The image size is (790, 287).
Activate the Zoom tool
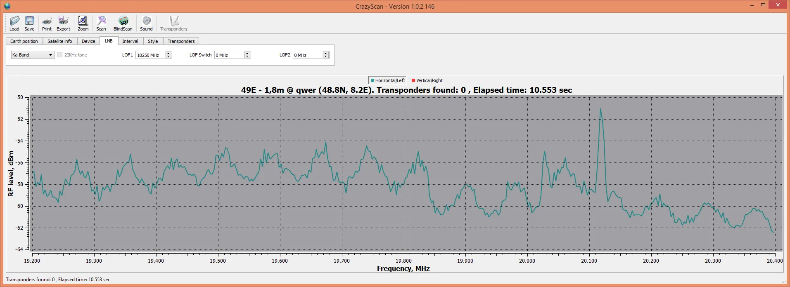click(83, 23)
